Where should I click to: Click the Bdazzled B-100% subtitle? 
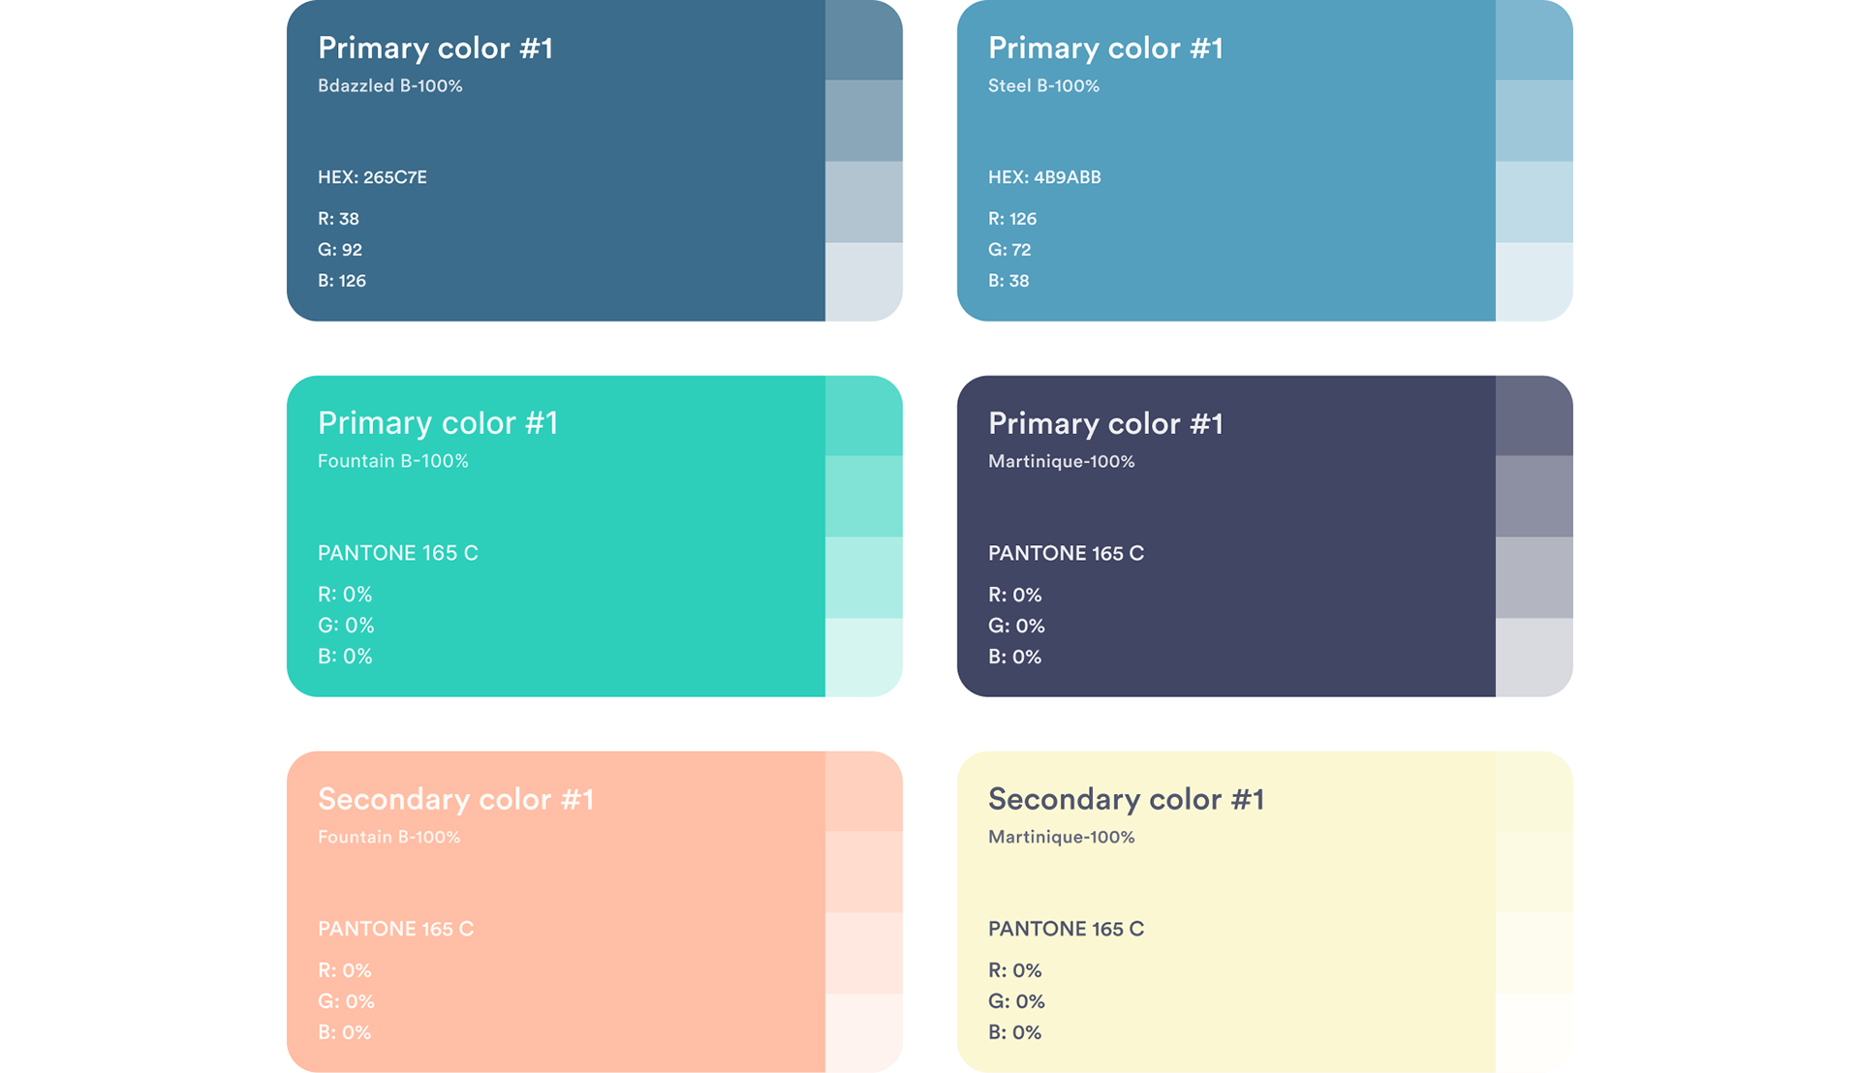pos(389,86)
